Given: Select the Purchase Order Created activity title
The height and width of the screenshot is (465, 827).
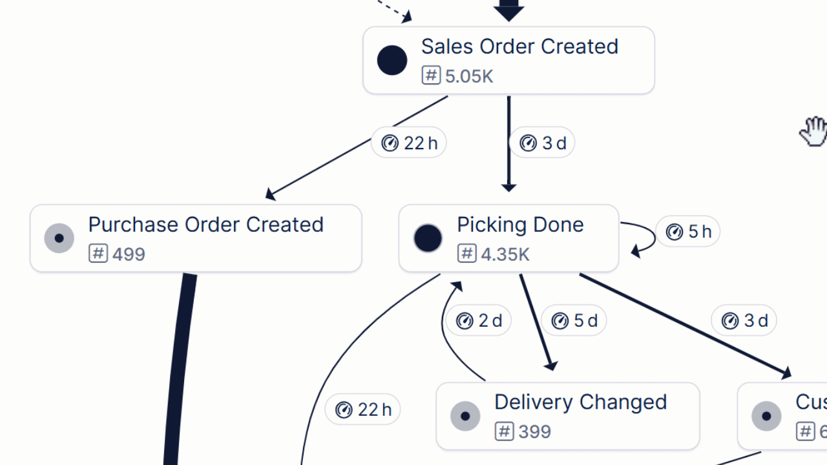Looking at the screenshot, I should pyautogui.click(x=205, y=225).
